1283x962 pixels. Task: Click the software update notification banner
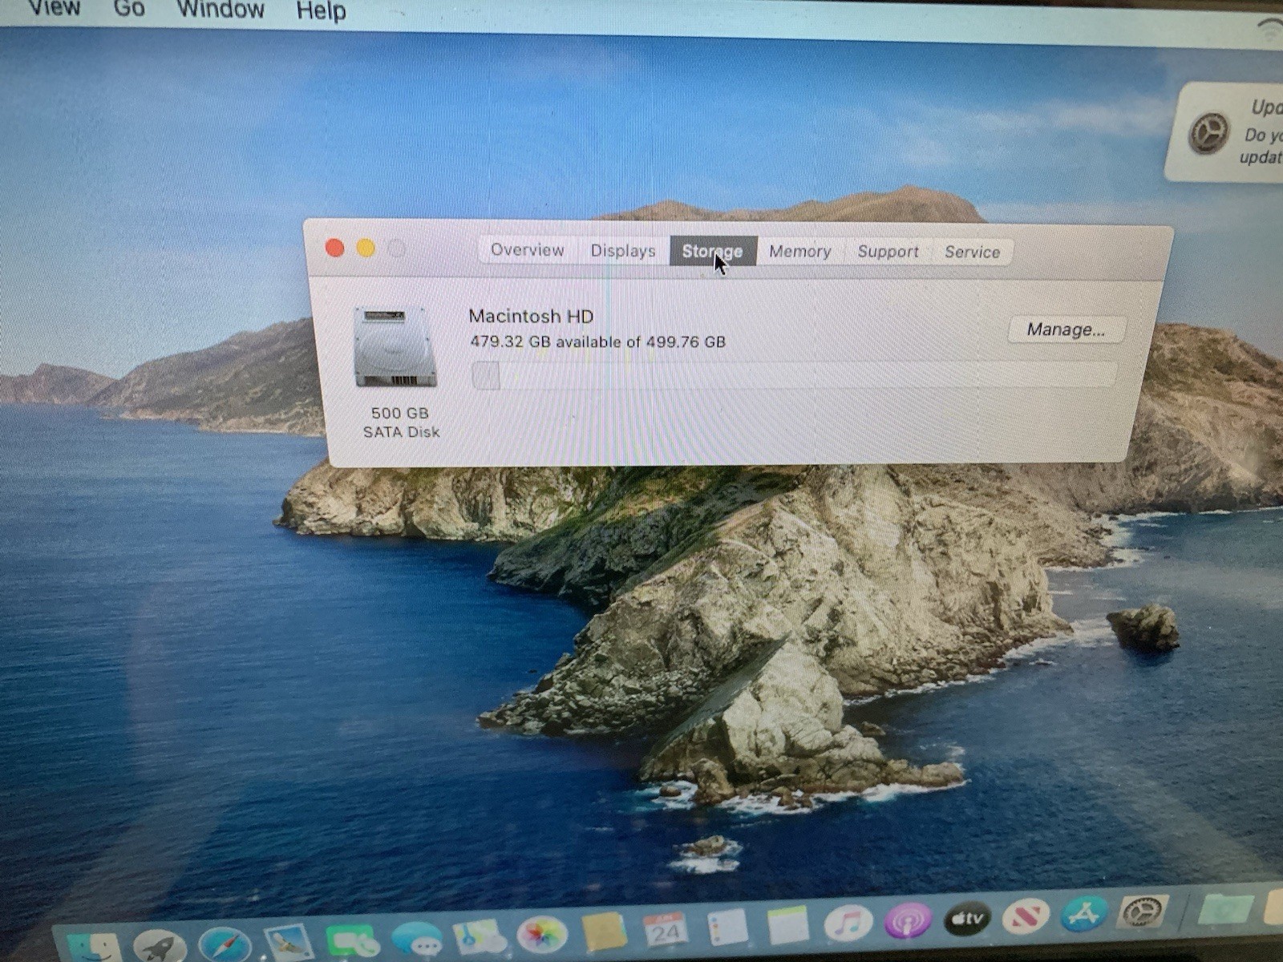coord(1224,133)
